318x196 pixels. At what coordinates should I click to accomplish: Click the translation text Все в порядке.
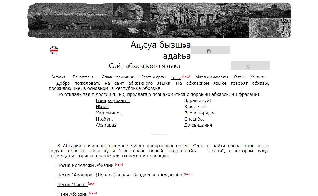coord(201,113)
